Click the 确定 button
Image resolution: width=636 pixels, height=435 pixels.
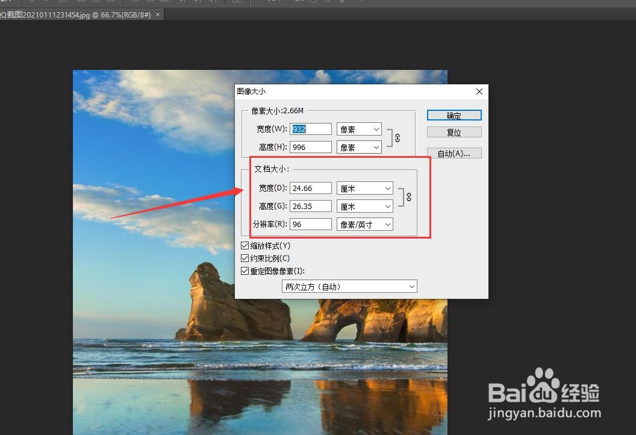(x=454, y=116)
